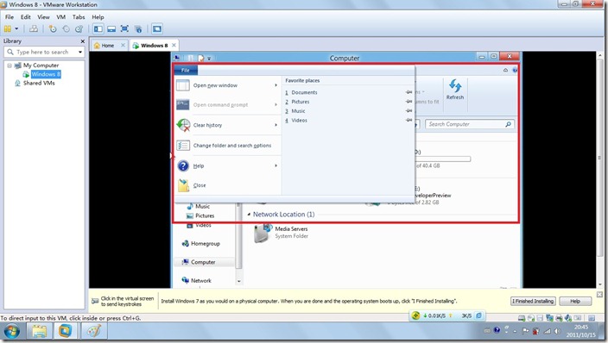
Task: Open the VMware File menu
Action: [9, 17]
